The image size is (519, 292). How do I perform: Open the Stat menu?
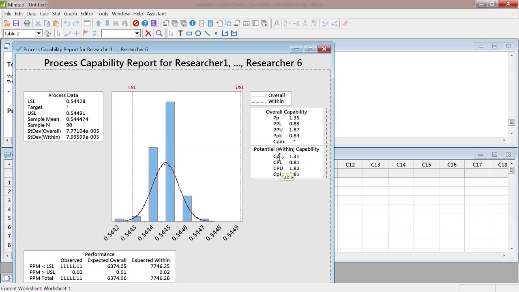pos(56,14)
